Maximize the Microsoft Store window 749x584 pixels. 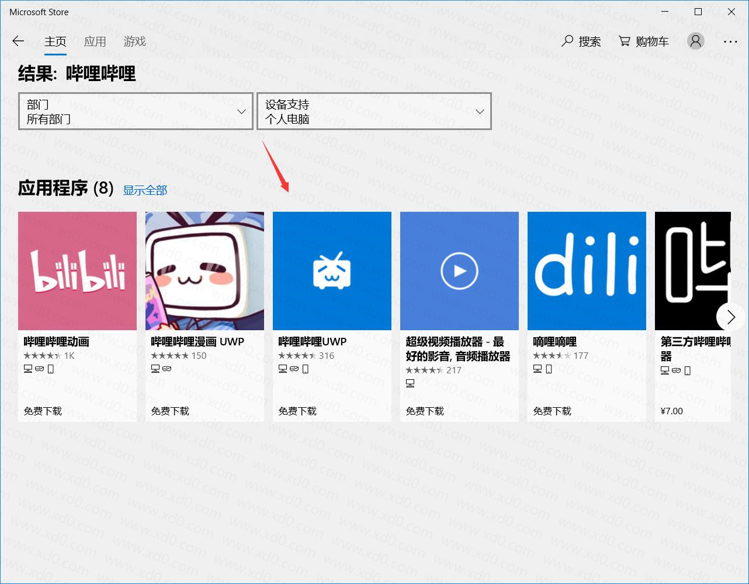[698, 12]
